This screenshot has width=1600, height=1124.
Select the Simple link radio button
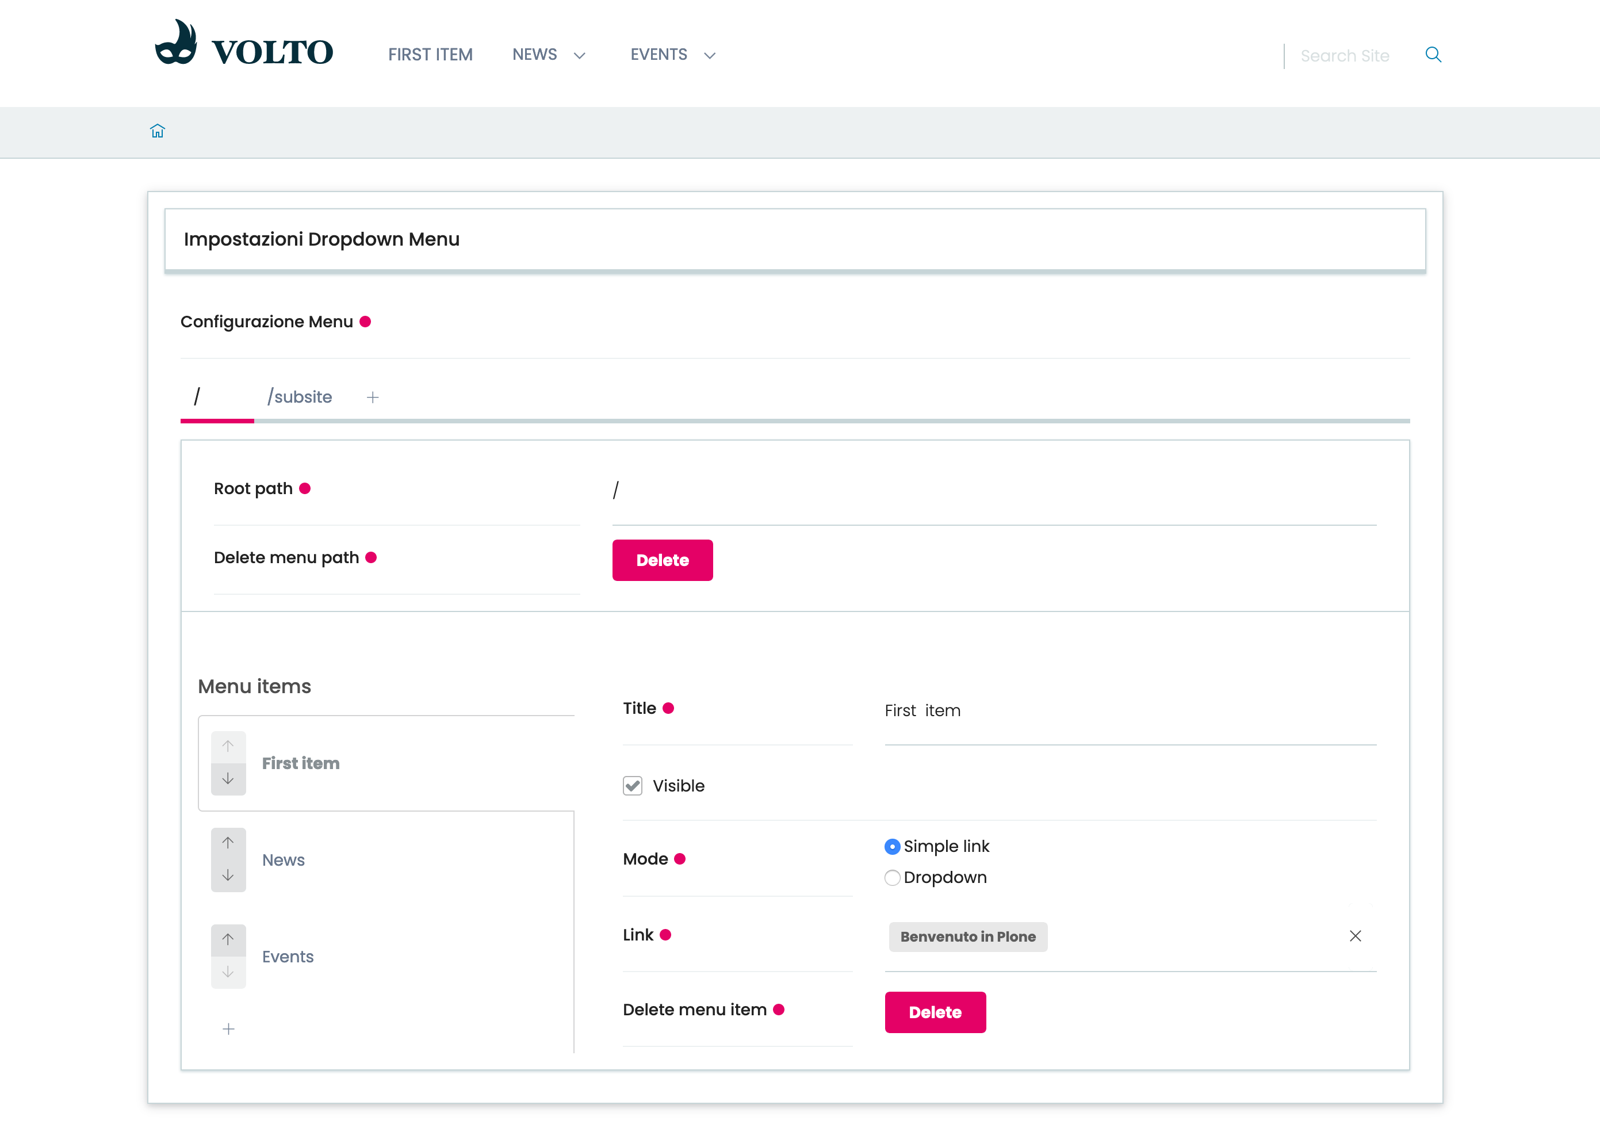coord(891,847)
